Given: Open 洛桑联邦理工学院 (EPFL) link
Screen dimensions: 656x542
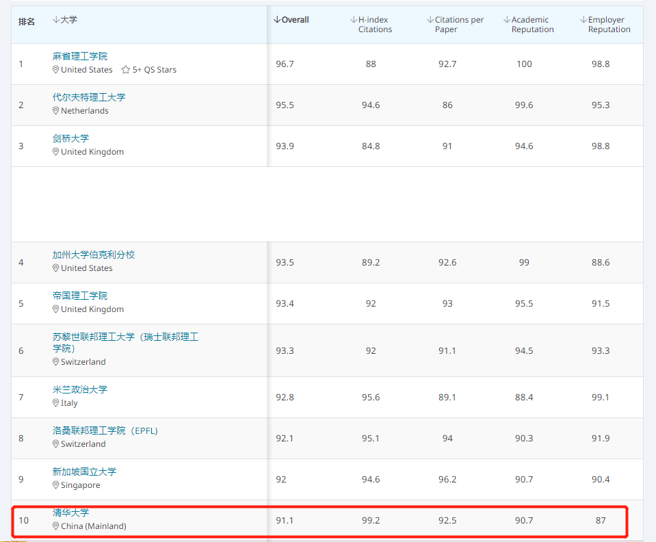Looking at the screenshot, I should 105,430.
